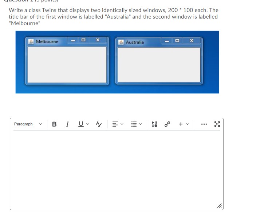
Task: Click the bulleted list icon
Action: pyautogui.click(x=134, y=124)
